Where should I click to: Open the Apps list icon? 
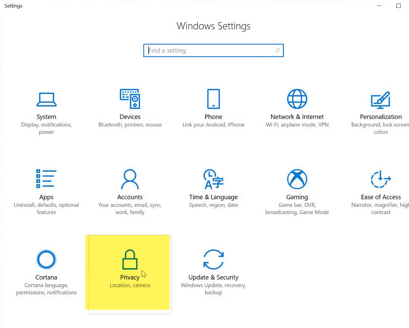click(46, 179)
